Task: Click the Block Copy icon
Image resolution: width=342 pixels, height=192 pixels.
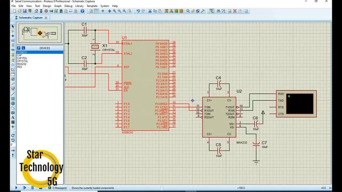Action: [166, 11]
